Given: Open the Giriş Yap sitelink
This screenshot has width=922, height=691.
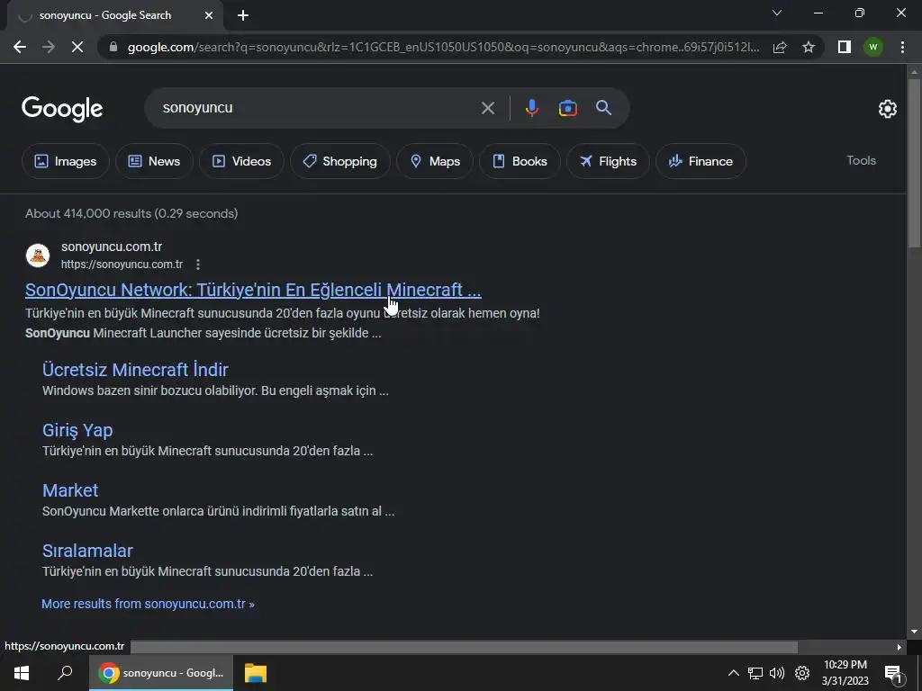Looking at the screenshot, I should (77, 430).
